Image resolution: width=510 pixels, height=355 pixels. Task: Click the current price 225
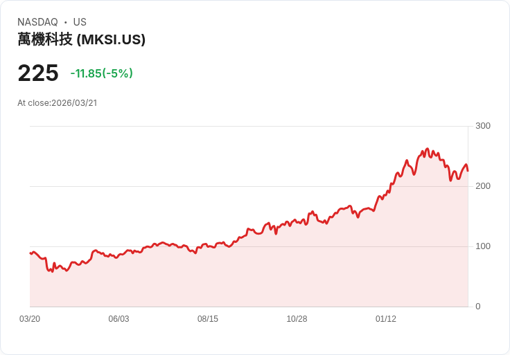click(38, 73)
